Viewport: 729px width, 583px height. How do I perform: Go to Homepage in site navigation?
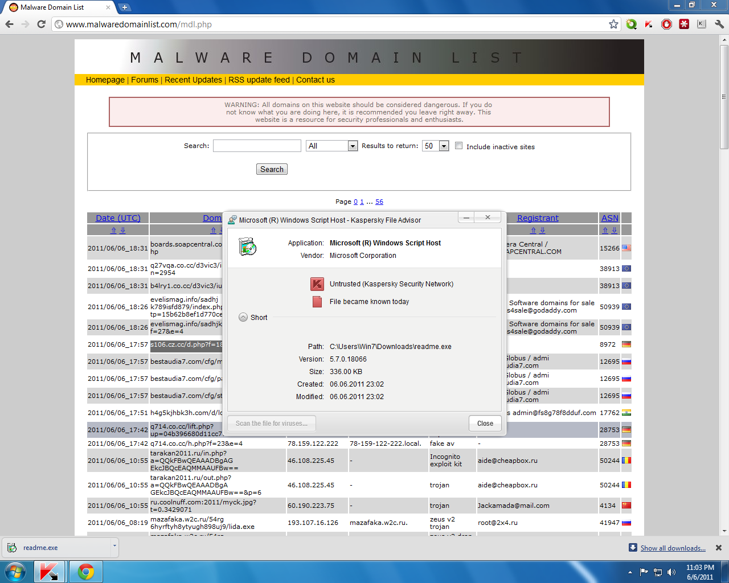pyautogui.click(x=105, y=80)
